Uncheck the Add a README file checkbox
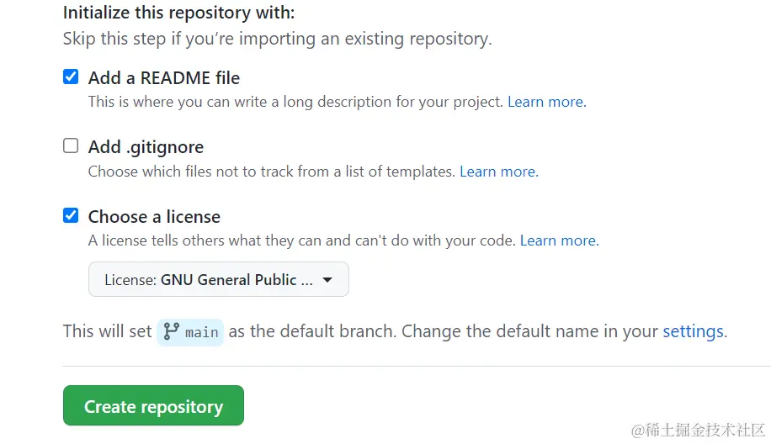The height and width of the screenshot is (444, 771). point(71,77)
